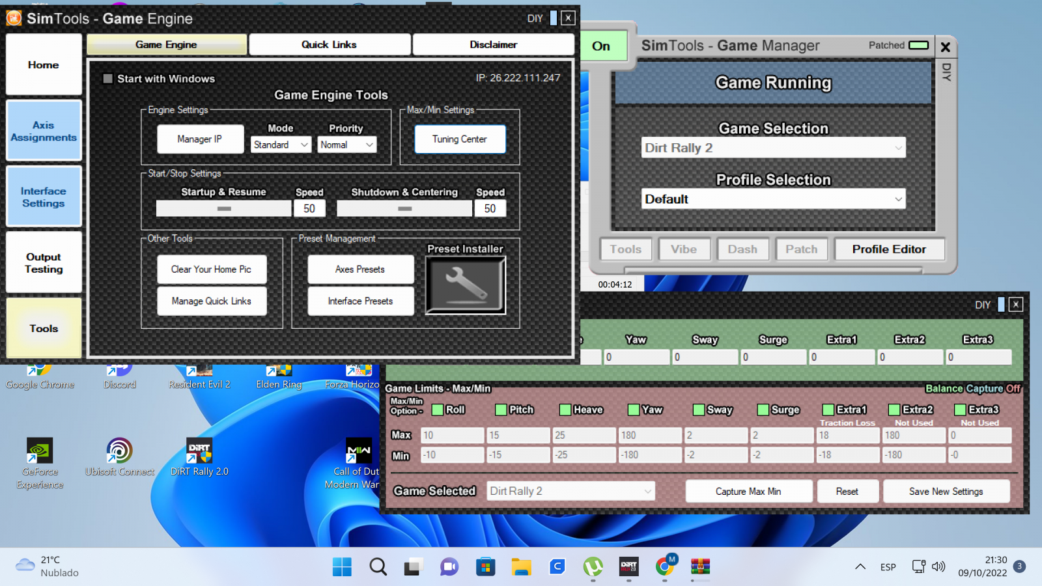The height and width of the screenshot is (586, 1042).
Task: Open Task View on taskbar
Action: click(414, 566)
